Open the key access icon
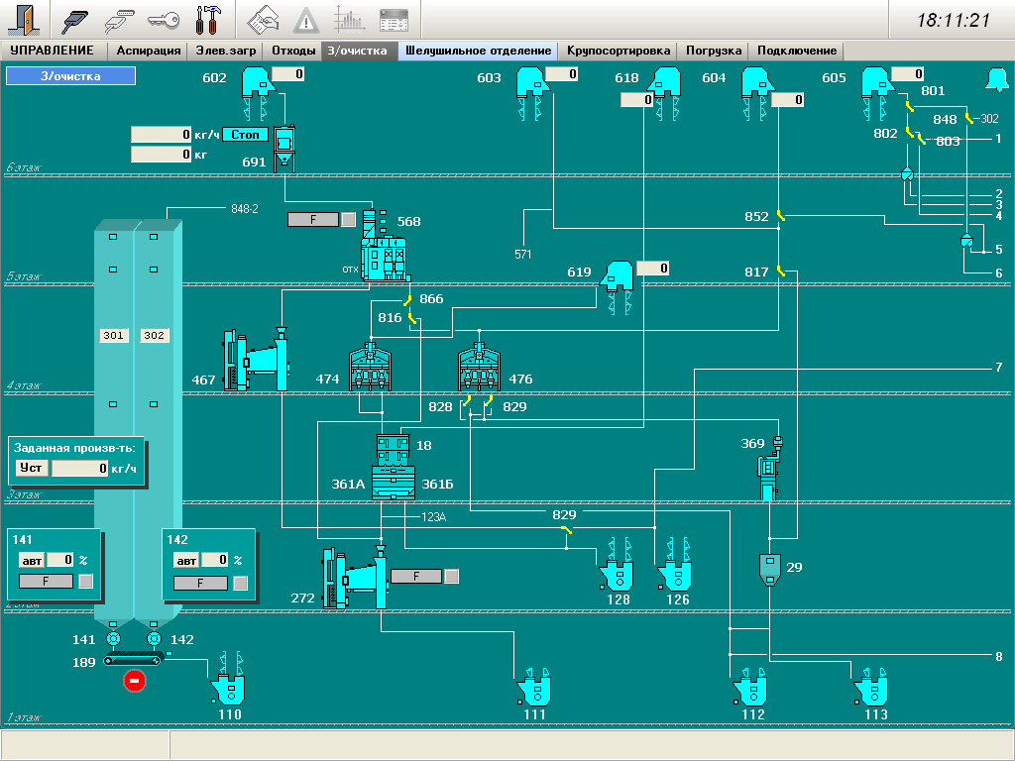This screenshot has width=1015, height=761. pyautogui.click(x=163, y=19)
